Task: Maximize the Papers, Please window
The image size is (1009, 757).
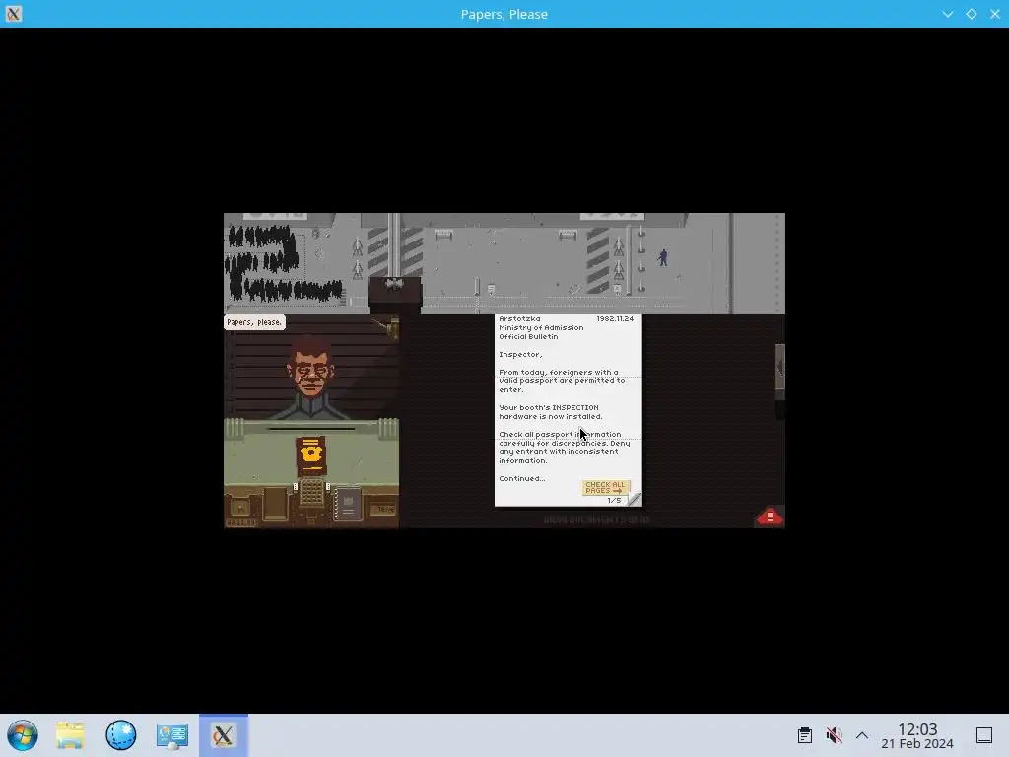Action: tap(971, 14)
